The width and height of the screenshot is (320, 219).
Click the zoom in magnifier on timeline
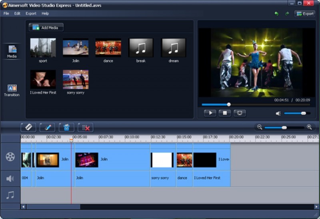point(309,127)
